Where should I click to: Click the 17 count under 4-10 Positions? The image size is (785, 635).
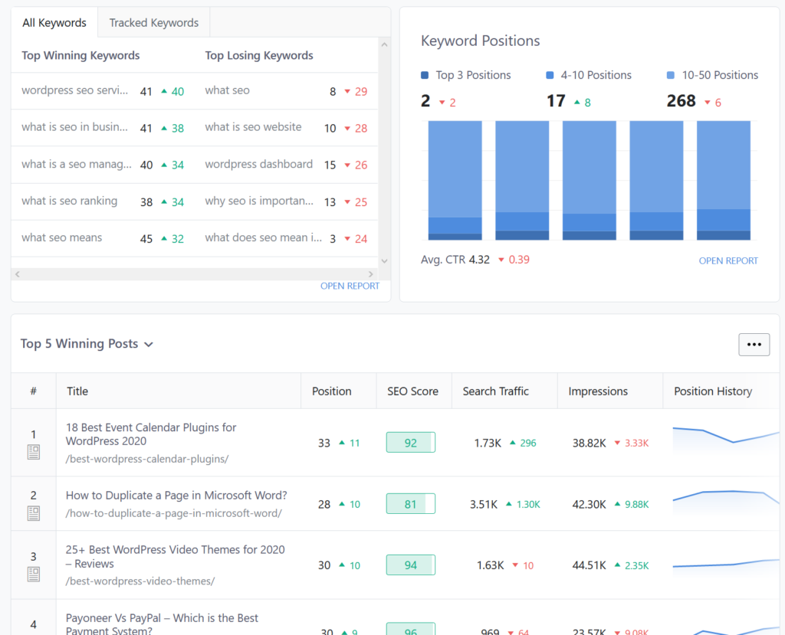pyautogui.click(x=556, y=101)
